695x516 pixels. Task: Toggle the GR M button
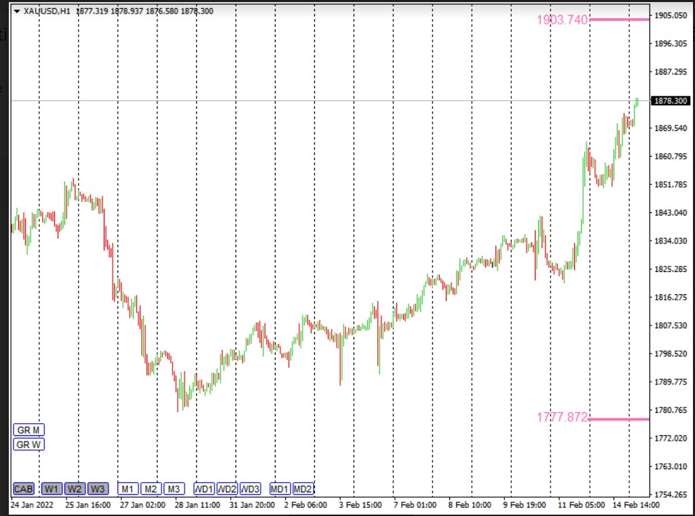tap(29, 430)
